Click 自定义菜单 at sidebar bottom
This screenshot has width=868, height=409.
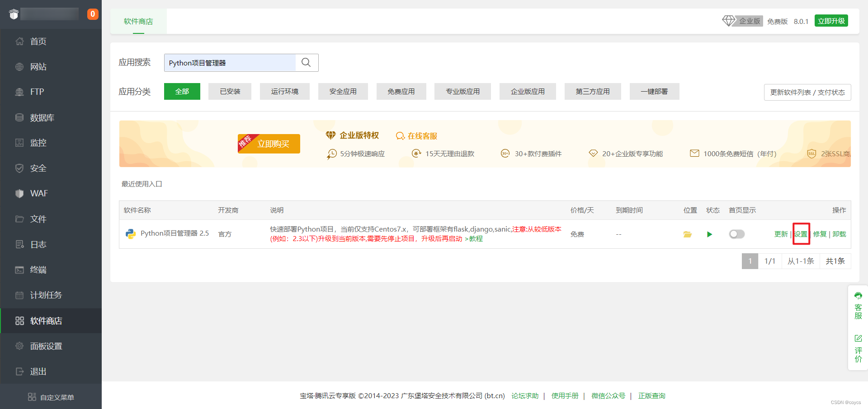pos(51,397)
